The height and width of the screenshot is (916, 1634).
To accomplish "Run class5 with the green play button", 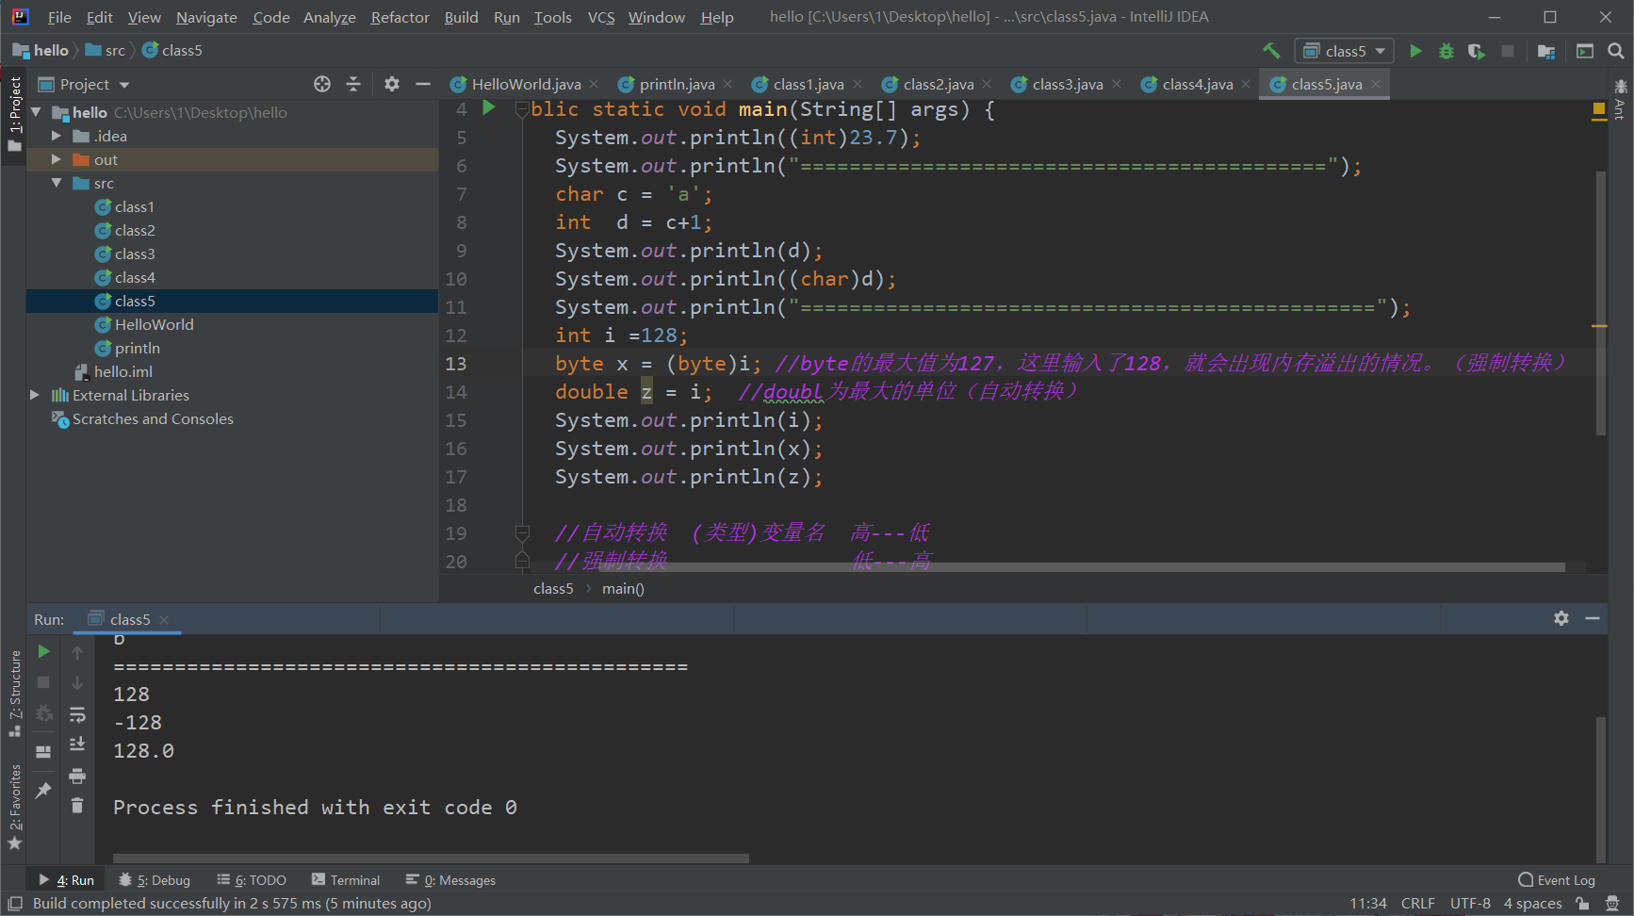I will click(1415, 51).
